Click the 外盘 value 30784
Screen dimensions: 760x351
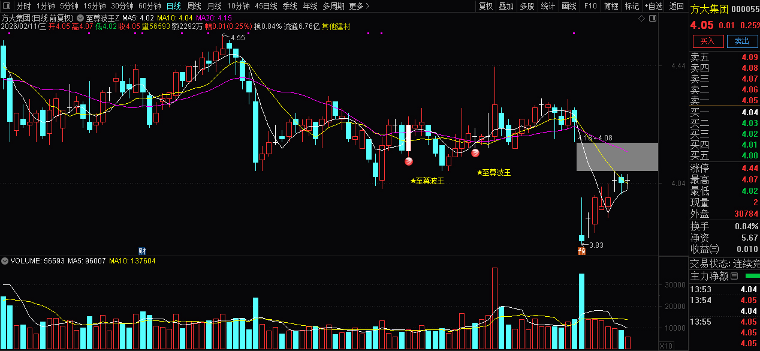(747, 214)
